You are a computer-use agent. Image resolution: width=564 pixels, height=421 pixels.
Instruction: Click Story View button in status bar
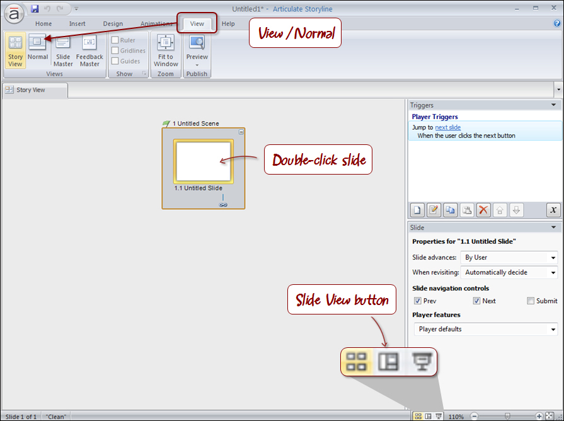[418, 417]
